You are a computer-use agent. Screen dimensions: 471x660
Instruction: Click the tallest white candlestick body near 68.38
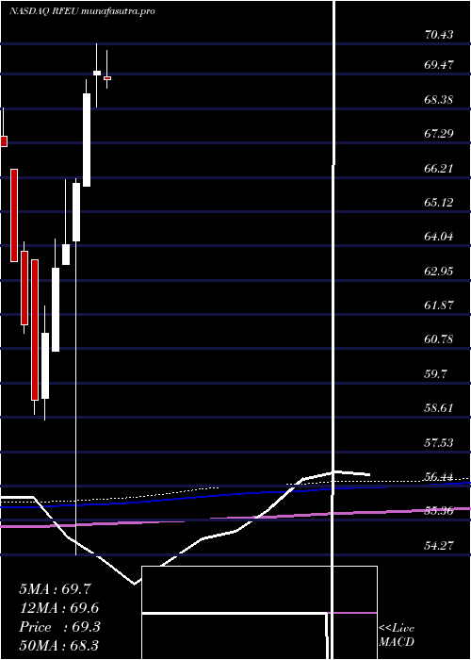click(87, 140)
